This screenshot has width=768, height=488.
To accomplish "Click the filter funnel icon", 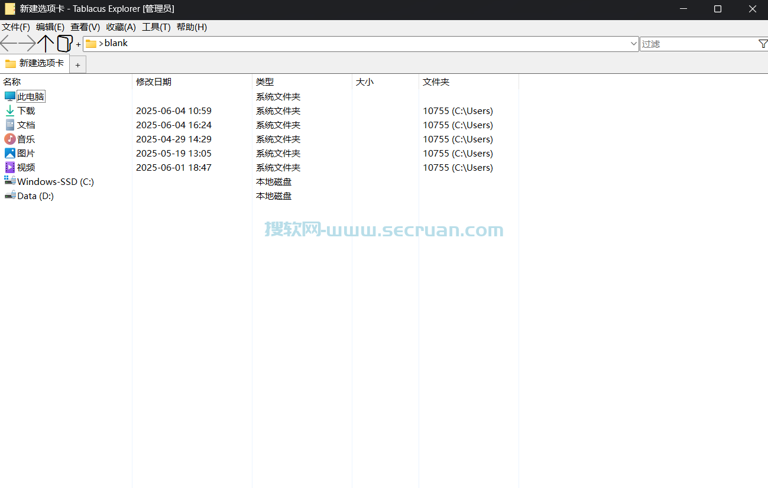I will [x=763, y=44].
